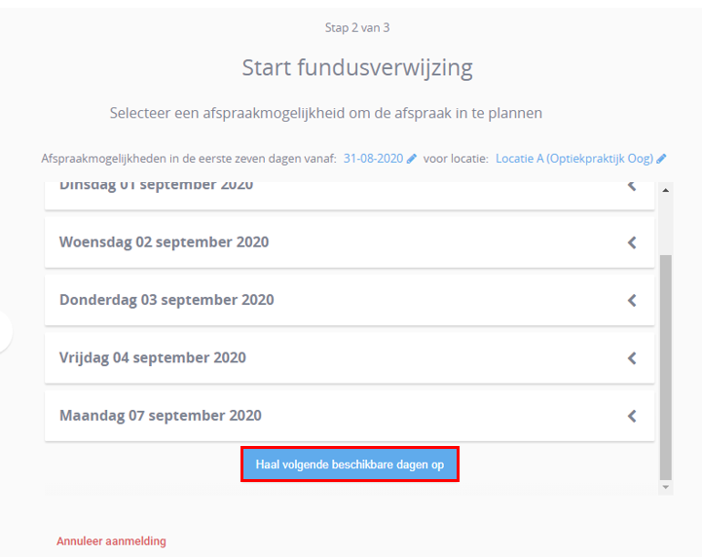Click the scrollbar up arrow
Screen dimensions: 702x557
pos(666,190)
